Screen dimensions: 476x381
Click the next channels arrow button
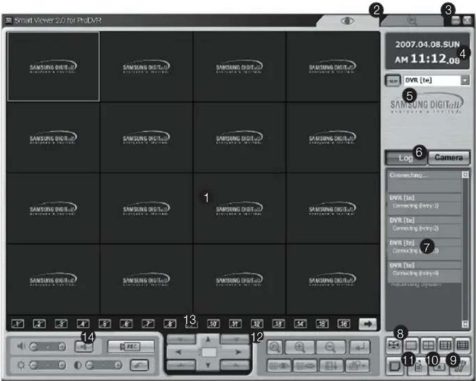[x=368, y=324]
